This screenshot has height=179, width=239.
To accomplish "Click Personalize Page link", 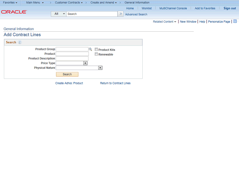I will pyautogui.click(x=219, y=22).
